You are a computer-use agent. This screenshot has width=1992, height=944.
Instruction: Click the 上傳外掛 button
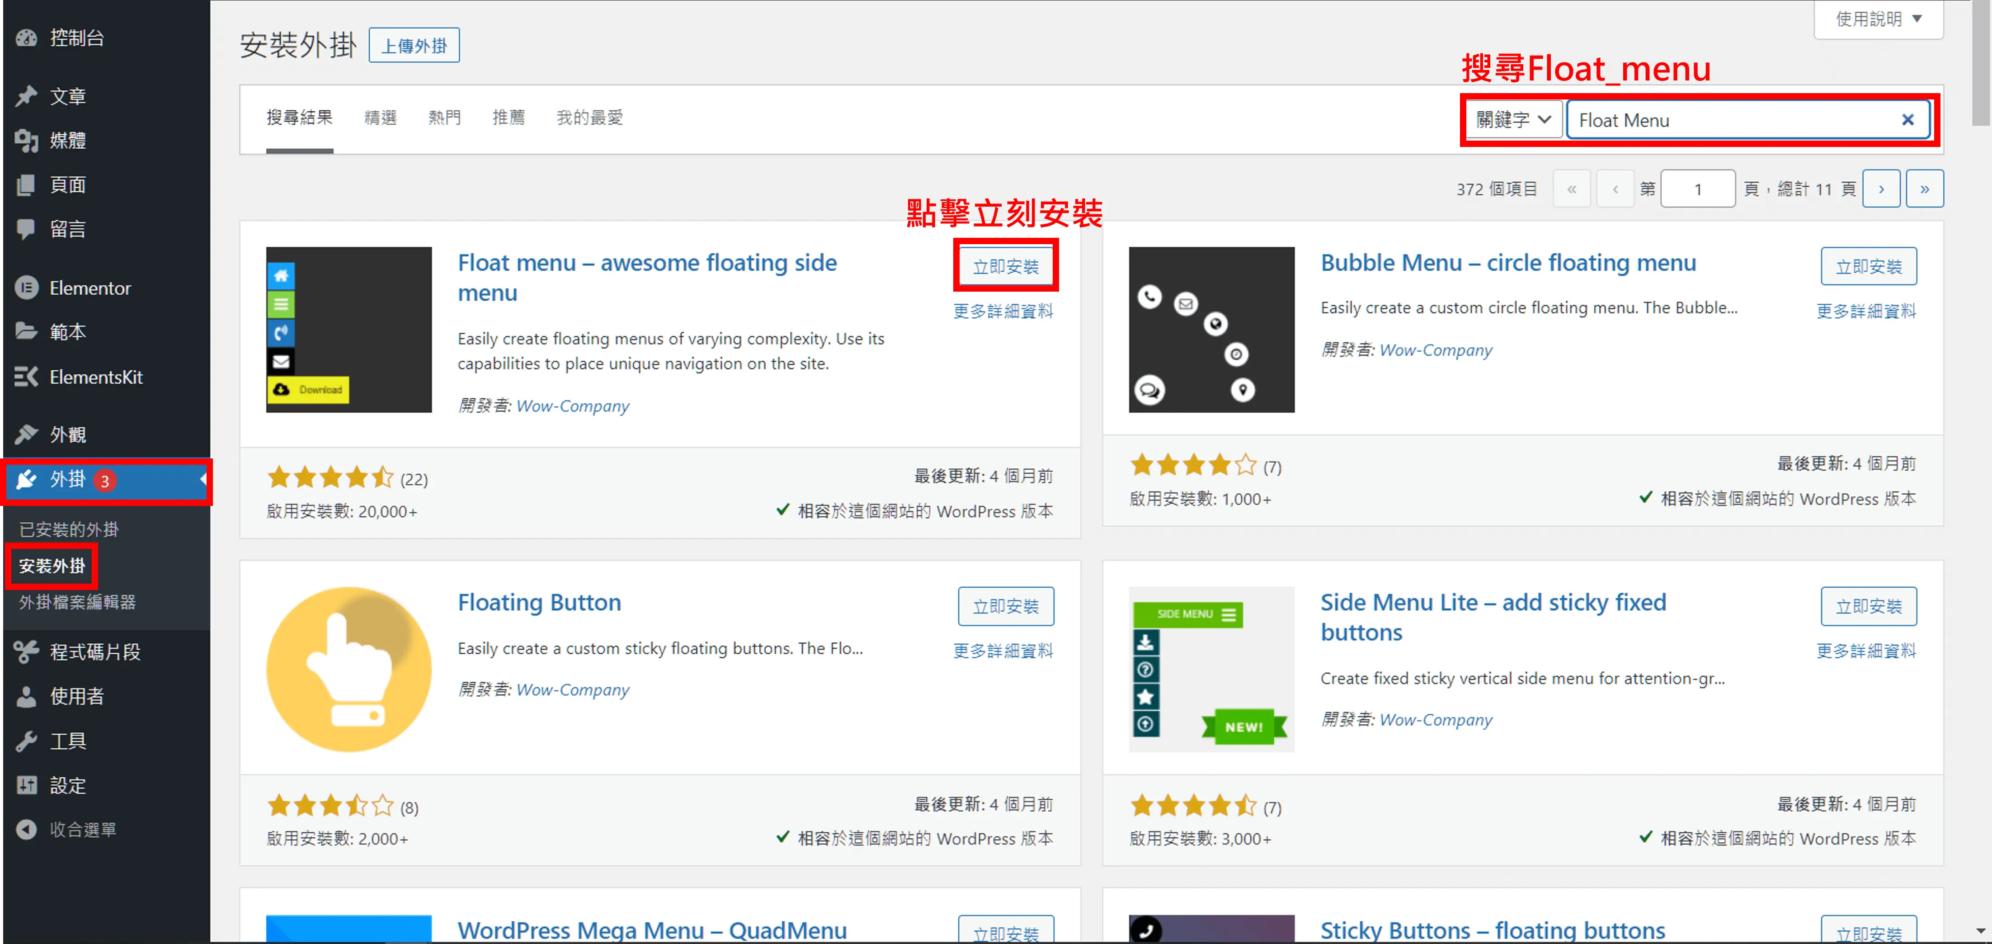[414, 46]
